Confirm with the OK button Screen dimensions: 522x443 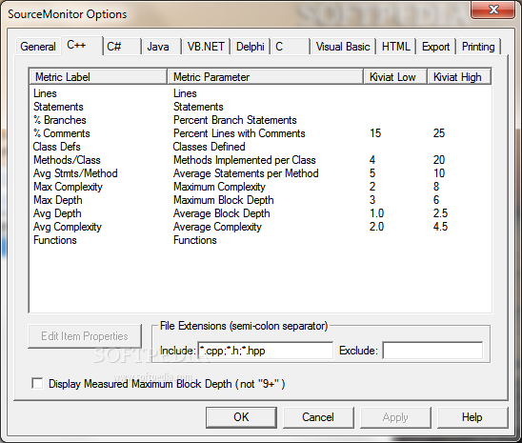click(241, 417)
